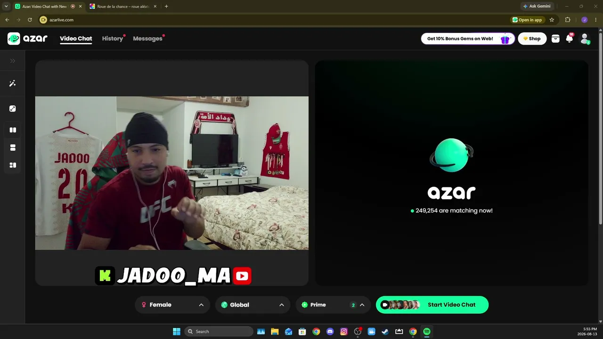Bookmark this page with the star icon
603x339 pixels.
click(552, 20)
